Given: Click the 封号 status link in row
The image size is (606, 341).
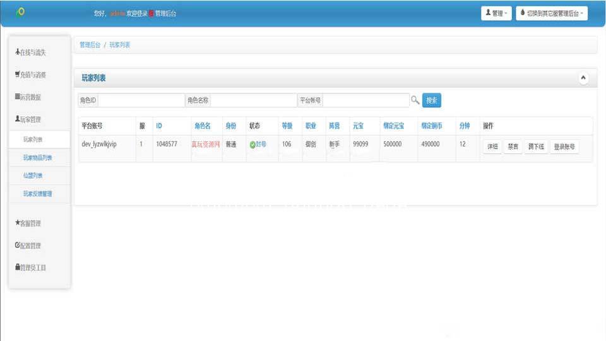Looking at the screenshot, I should (x=261, y=144).
